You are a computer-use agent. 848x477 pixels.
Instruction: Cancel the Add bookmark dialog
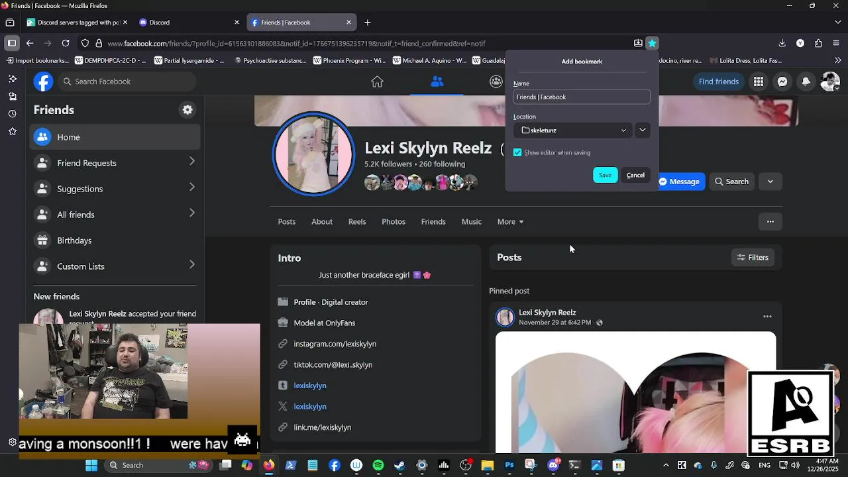pos(635,175)
